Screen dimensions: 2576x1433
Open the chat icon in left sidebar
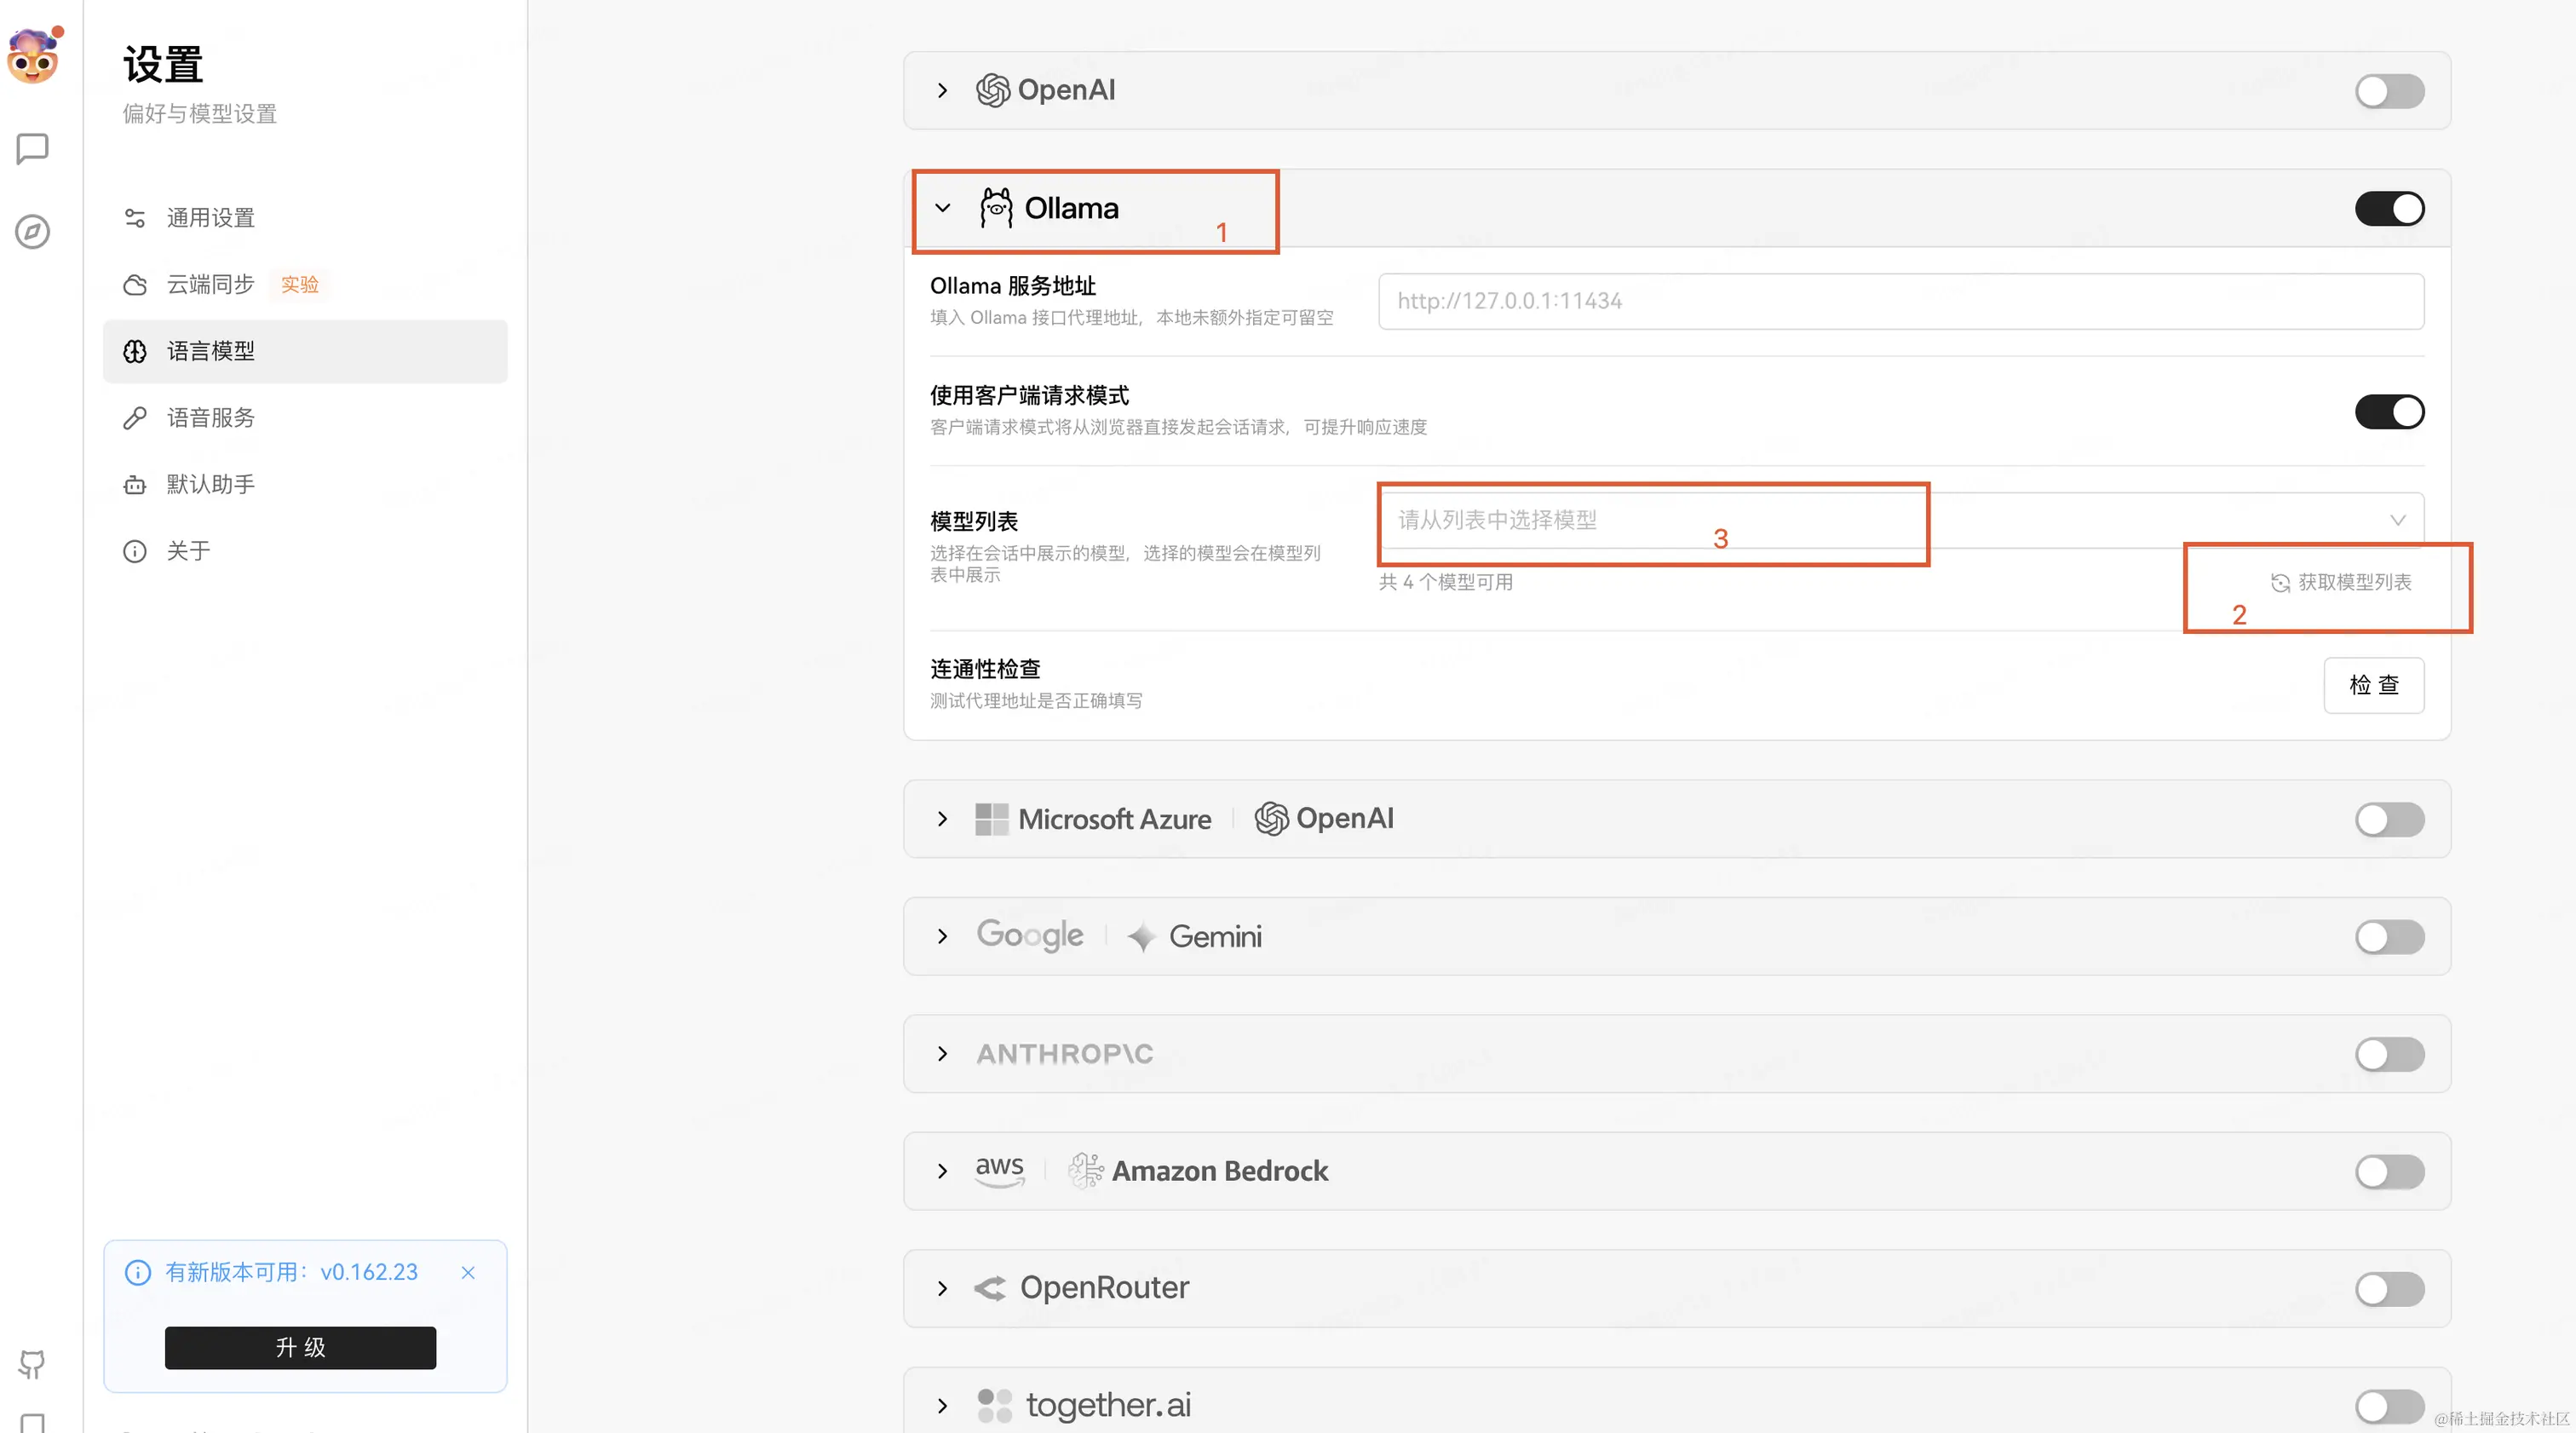coord(32,149)
